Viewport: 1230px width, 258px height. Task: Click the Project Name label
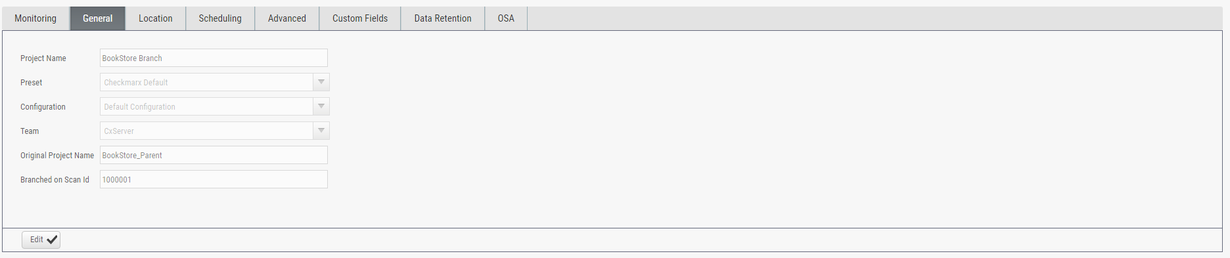[x=43, y=58]
